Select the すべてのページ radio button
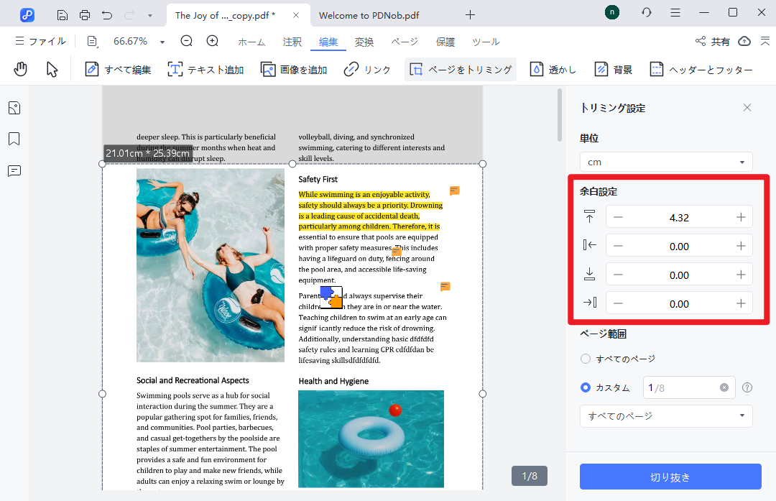The width and height of the screenshot is (776, 501). [586, 359]
